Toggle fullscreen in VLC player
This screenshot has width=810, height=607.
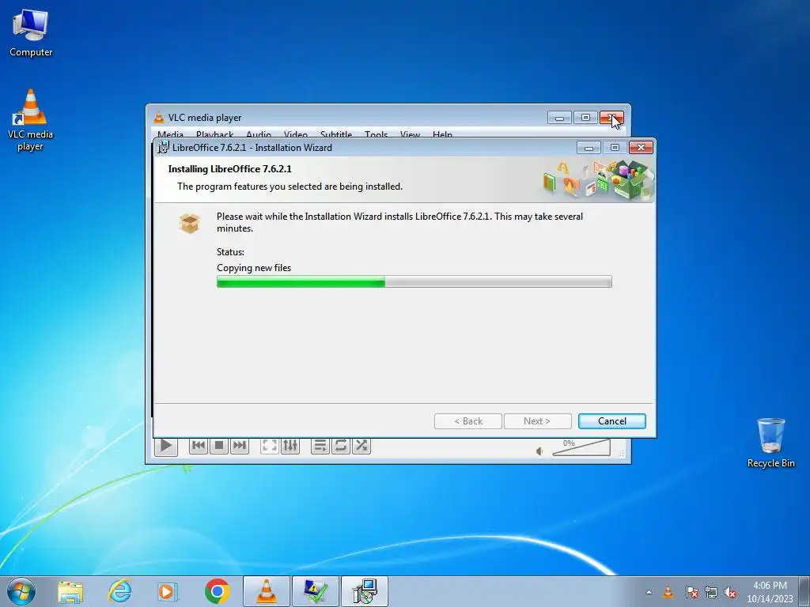coord(270,446)
